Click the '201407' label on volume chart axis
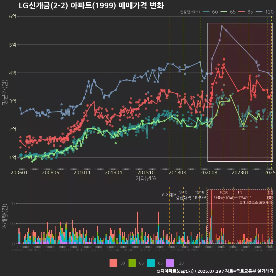 (129, 250)
